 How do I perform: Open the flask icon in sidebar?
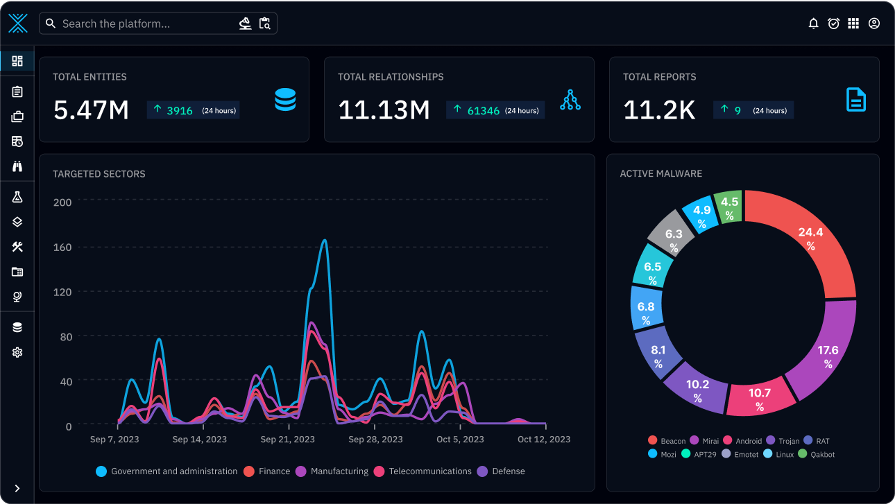pyautogui.click(x=17, y=198)
